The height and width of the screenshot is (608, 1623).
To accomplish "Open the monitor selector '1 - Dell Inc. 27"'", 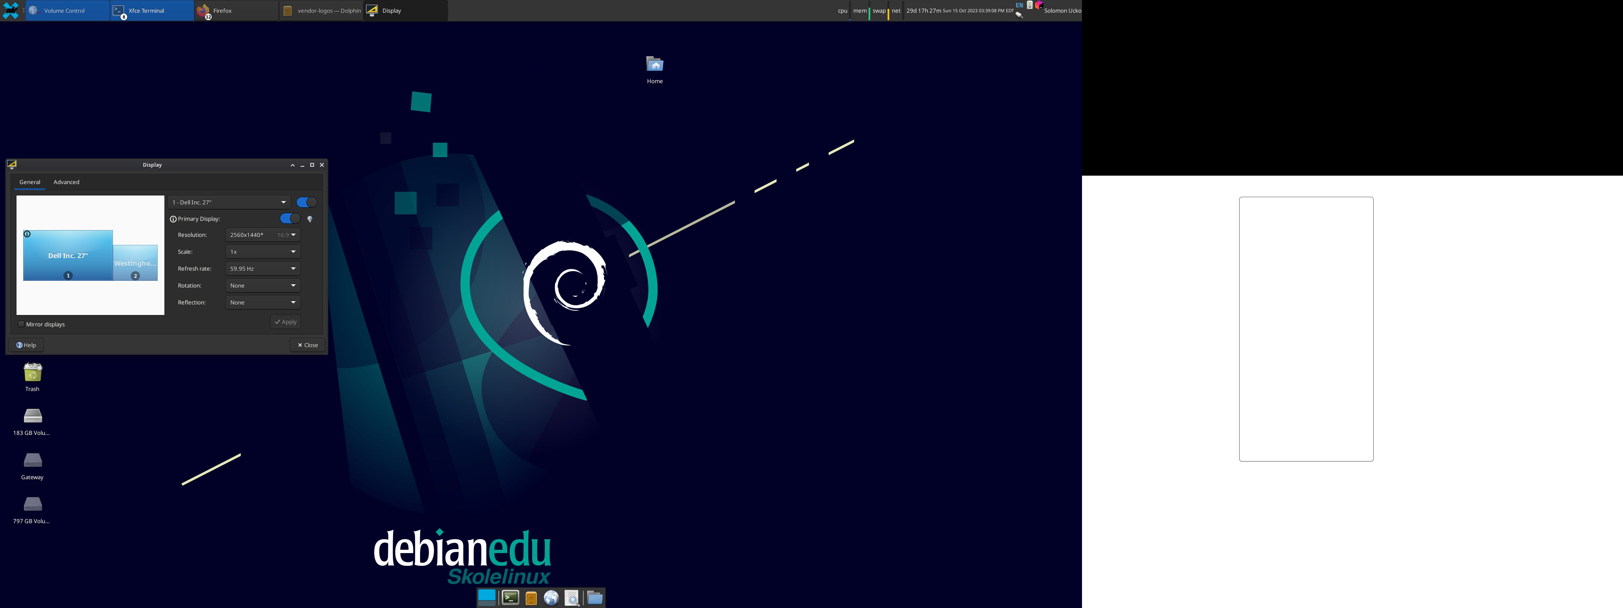I will click(230, 202).
